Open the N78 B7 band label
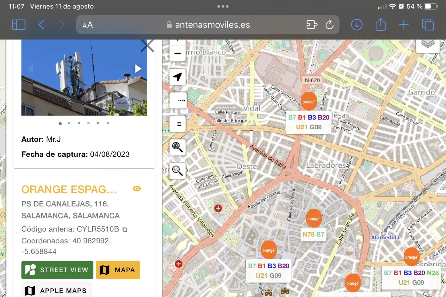This screenshot has width=446, height=297. pyautogui.click(x=313, y=235)
